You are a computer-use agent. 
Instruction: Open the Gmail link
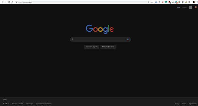click(x=178, y=7)
